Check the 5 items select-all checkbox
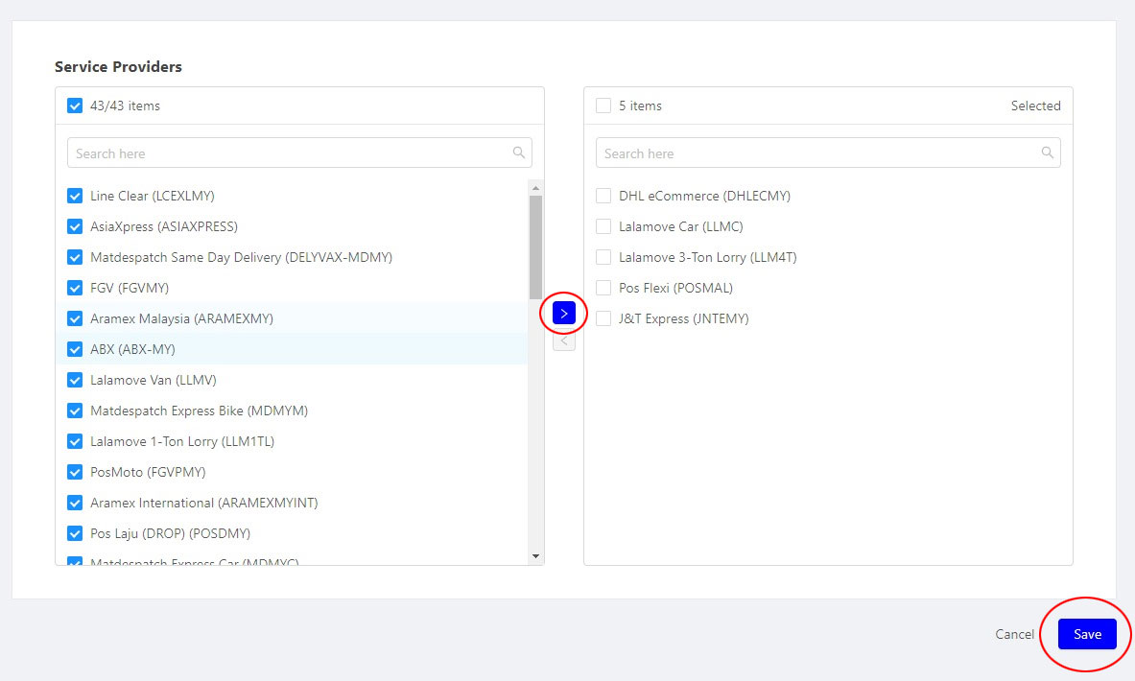 603,106
